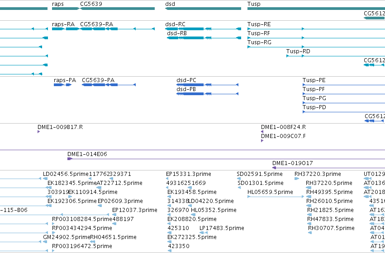The width and height of the screenshot is (385, 253).
Task: Click the DME1-009C07.F feature label
Action: [x=284, y=136]
